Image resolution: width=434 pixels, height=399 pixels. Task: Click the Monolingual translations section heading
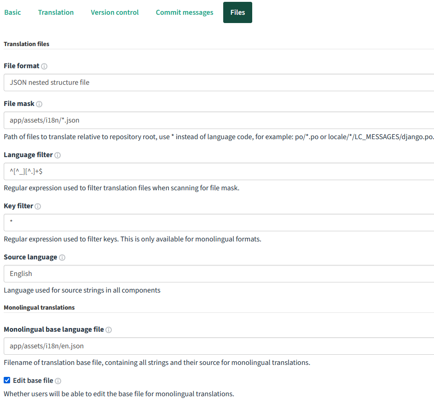click(39, 308)
